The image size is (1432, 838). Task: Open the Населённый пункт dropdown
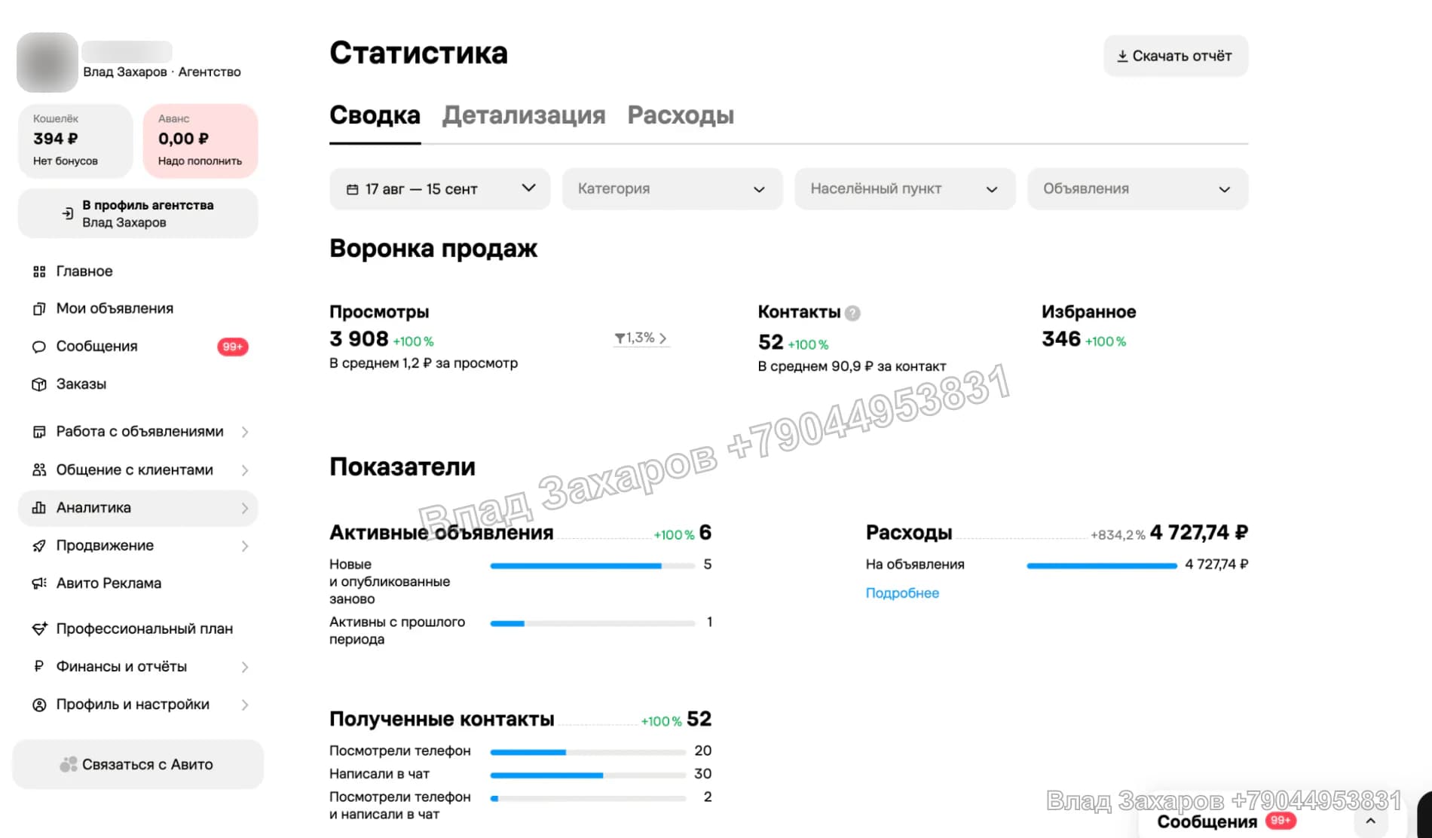(905, 188)
